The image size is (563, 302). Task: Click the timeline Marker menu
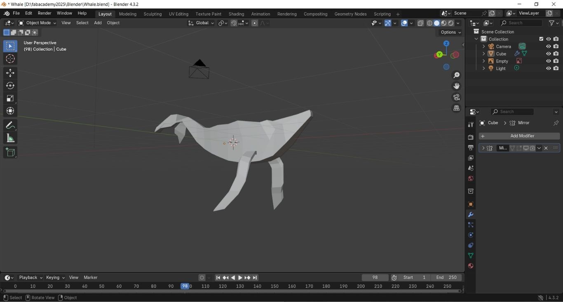click(91, 278)
